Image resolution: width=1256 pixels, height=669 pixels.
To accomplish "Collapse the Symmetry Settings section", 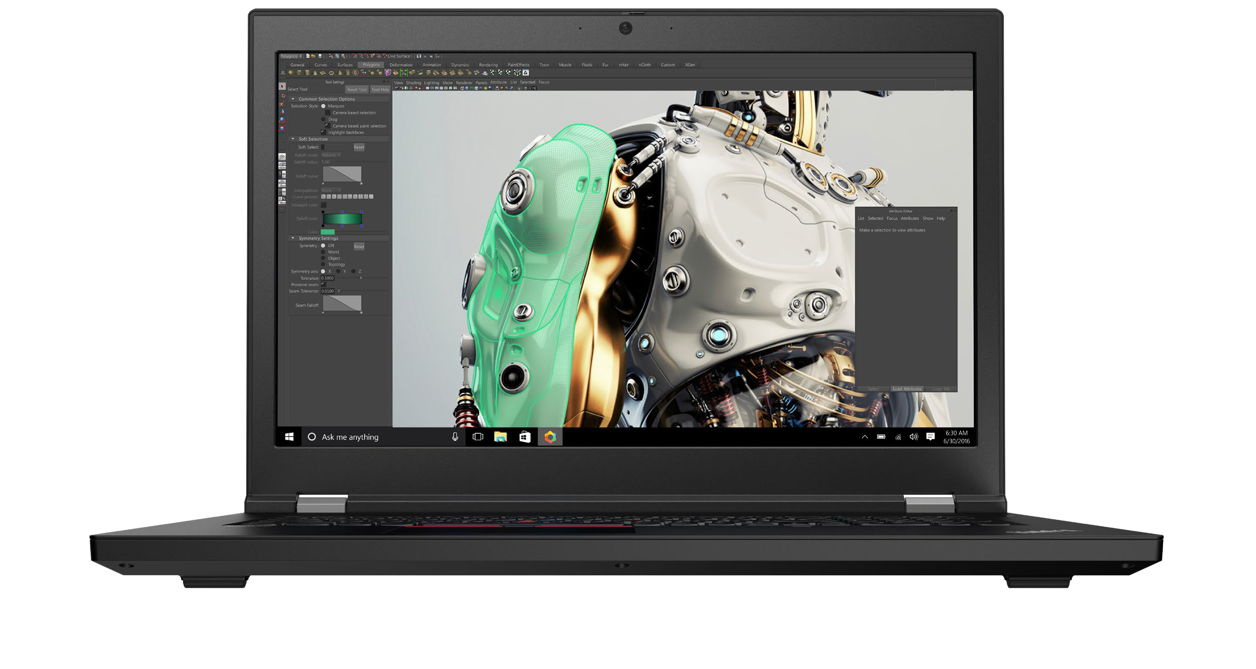I will (x=293, y=238).
